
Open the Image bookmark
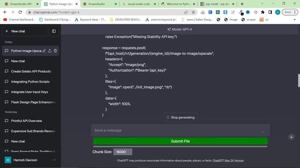tap(231, 20)
